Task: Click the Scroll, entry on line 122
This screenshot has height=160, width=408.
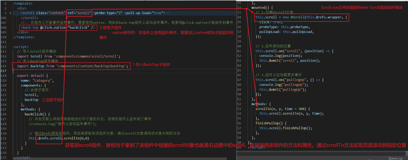Action: (31, 95)
